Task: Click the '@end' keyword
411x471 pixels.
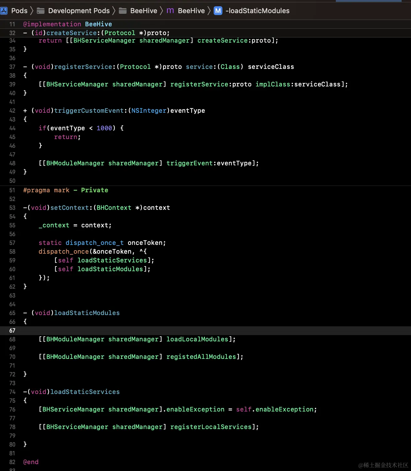Action: coord(31,462)
